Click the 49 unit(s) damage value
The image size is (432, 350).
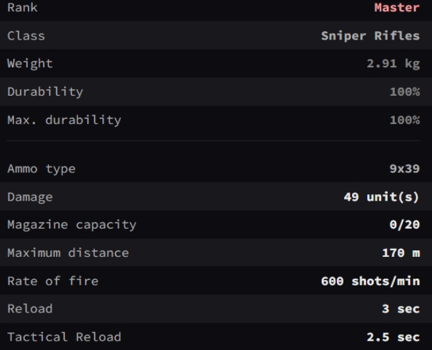click(382, 197)
